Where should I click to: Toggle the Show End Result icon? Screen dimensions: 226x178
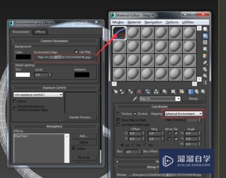pos(190,91)
